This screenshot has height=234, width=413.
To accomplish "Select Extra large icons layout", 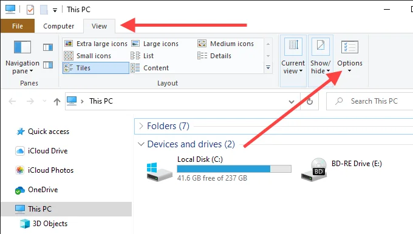I will 96,44.
